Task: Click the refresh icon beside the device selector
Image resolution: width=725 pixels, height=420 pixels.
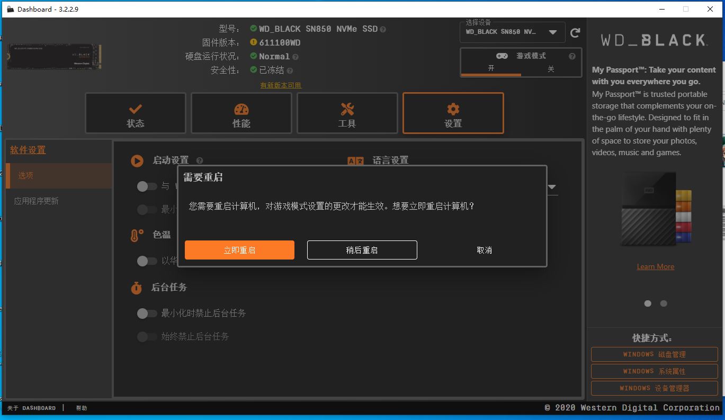Action: (x=575, y=32)
